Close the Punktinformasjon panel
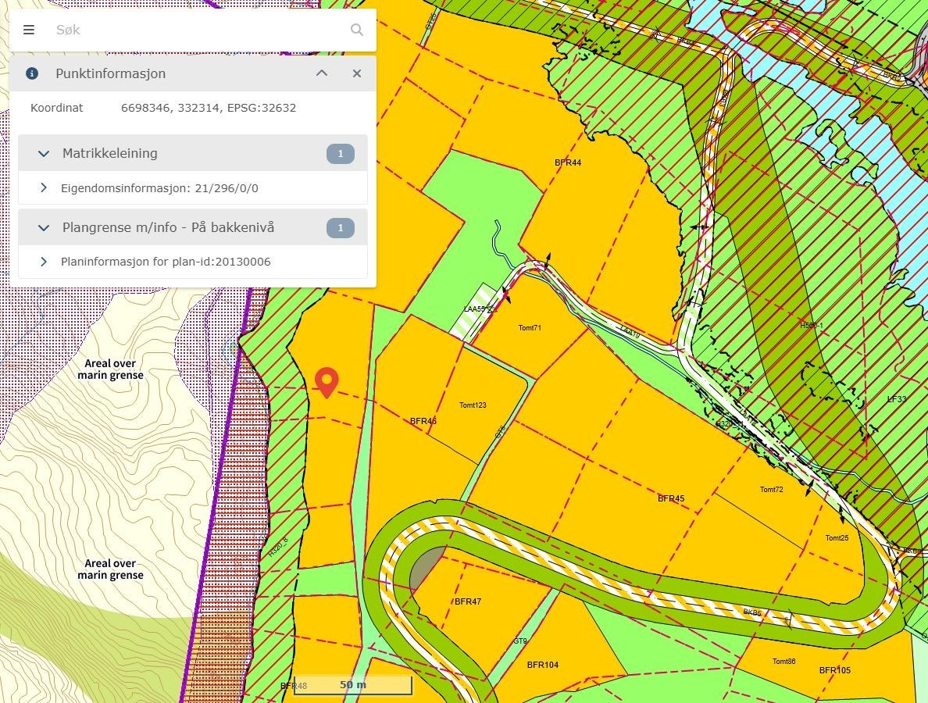The image size is (928, 703). 357,73
